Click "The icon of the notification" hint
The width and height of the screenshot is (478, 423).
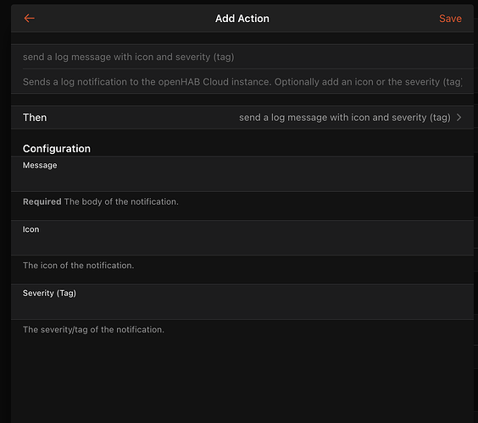[78, 266]
